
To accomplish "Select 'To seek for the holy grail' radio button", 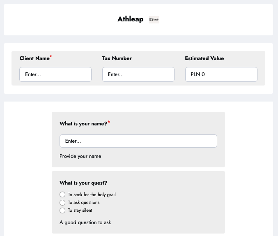I will tap(62, 194).
